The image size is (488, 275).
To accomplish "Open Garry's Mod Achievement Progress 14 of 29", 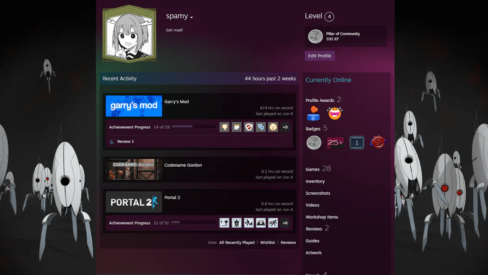I will [139, 127].
